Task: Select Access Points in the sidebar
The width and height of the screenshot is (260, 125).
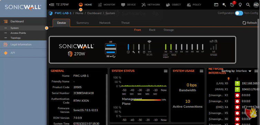Action: (23, 33)
